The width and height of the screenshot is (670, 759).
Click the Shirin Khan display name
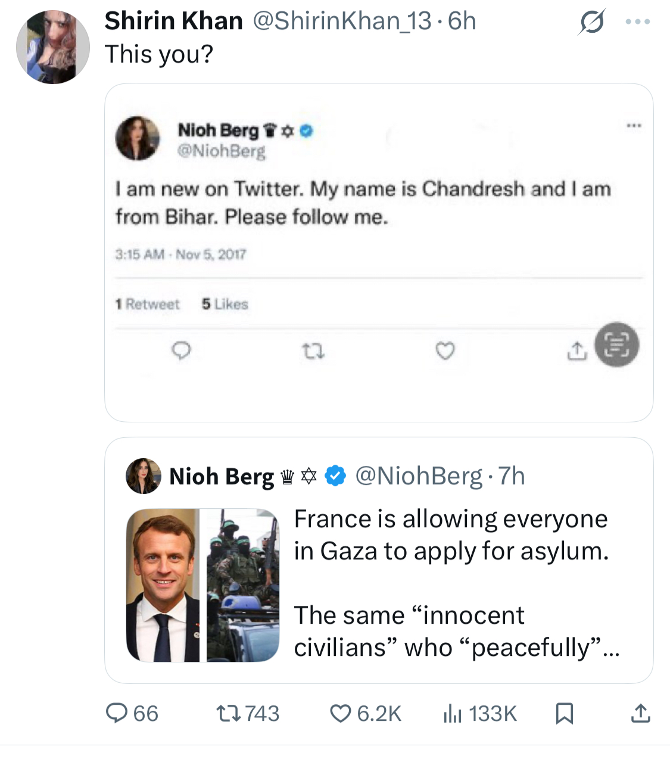174,21
